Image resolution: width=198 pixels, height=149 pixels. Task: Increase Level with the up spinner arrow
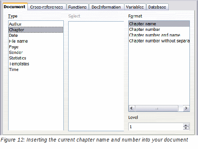tap(186, 125)
